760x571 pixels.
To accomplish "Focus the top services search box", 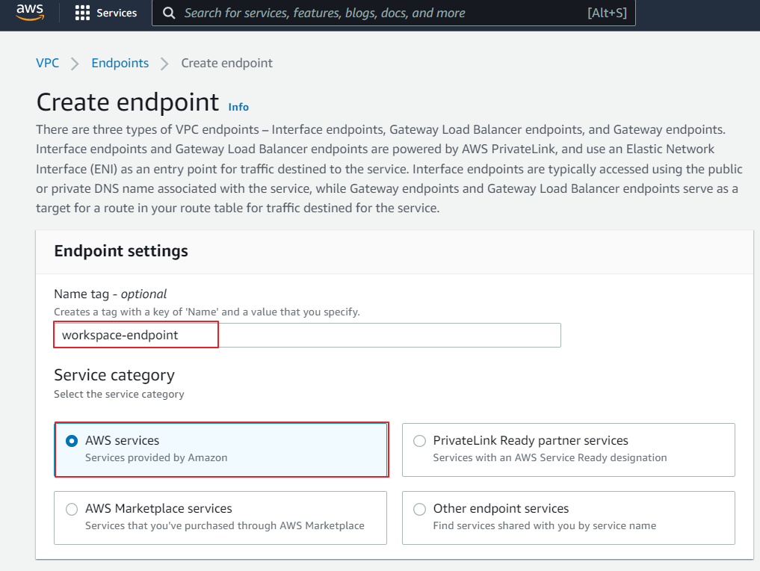I will tap(374, 13).
